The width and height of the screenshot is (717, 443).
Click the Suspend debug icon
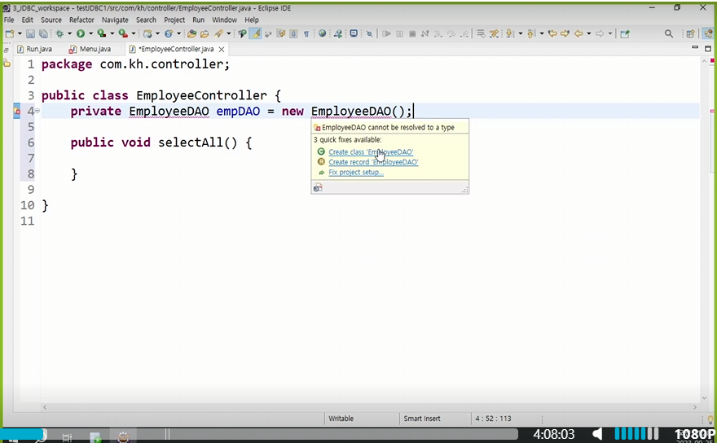click(400, 33)
